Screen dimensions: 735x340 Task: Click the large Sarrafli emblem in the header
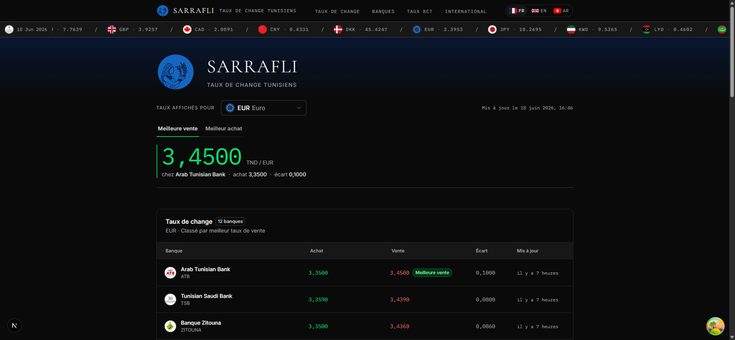point(176,72)
